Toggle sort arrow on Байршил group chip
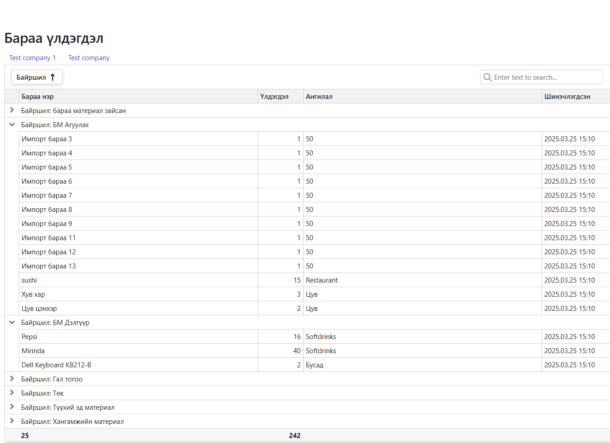This screenshot has width=610, height=443. click(52, 77)
